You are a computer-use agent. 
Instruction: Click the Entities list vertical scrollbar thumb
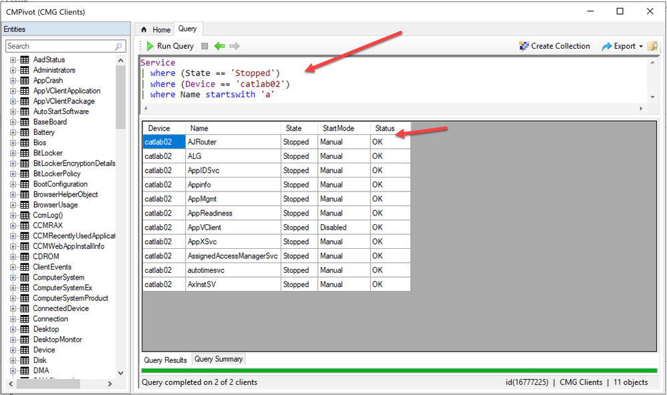coord(120,97)
